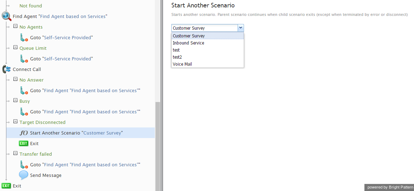Collapse the Queue Limit branch
Viewport: 414px width, 191px height.
(x=15, y=48)
